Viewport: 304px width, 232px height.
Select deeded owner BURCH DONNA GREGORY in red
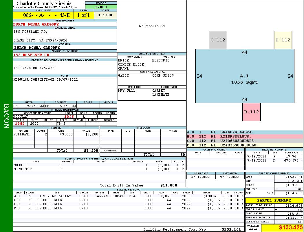point(36,24)
